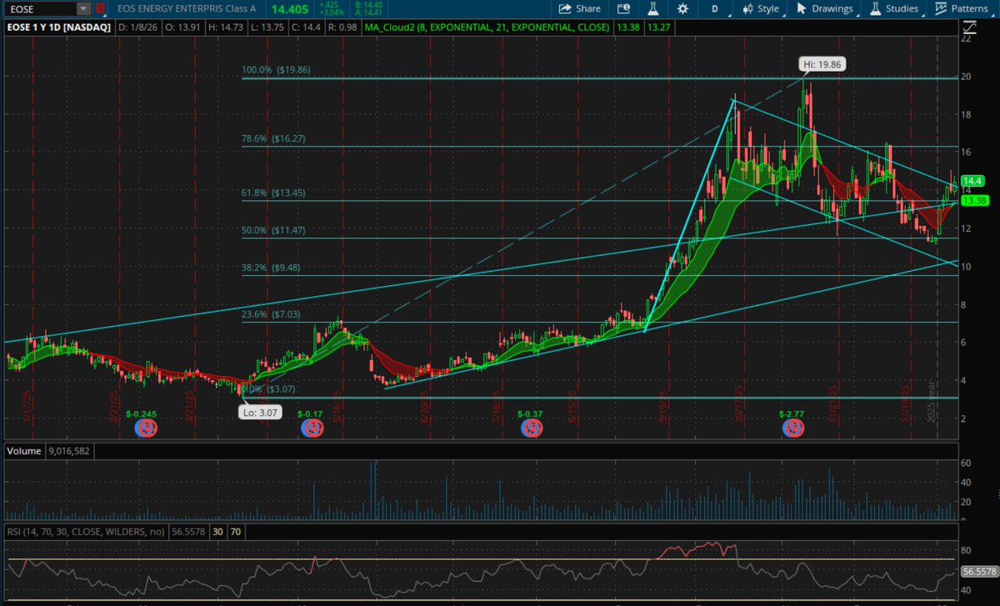Viewport: 1000px width, 606px height.
Task: Click the 78.6% ($16.27) Fibonacci label
Action: tap(273, 139)
